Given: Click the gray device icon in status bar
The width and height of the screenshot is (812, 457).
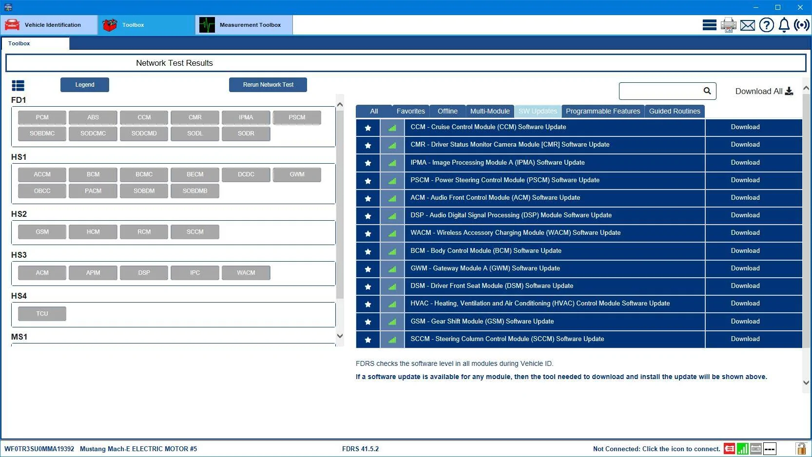Looking at the screenshot, I should (x=756, y=449).
